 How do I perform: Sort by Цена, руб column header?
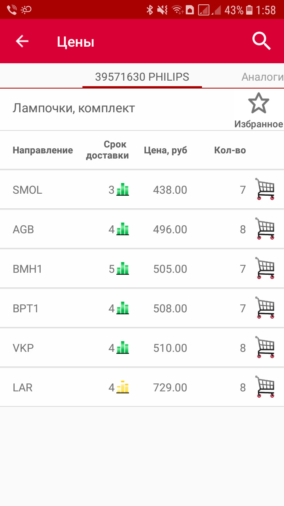pyautogui.click(x=165, y=150)
